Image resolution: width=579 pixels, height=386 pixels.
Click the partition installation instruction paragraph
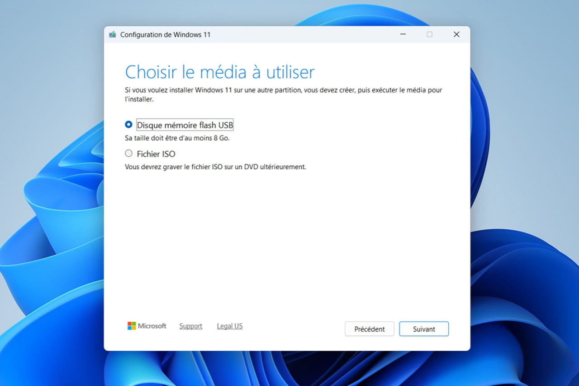point(283,90)
